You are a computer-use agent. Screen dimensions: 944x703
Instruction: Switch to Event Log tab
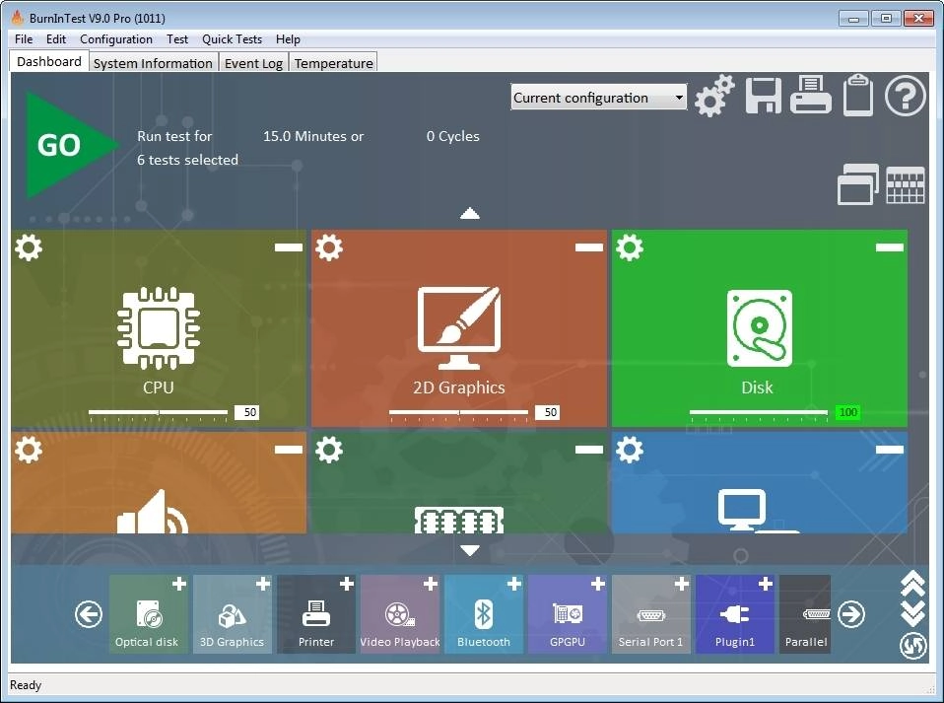point(253,63)
